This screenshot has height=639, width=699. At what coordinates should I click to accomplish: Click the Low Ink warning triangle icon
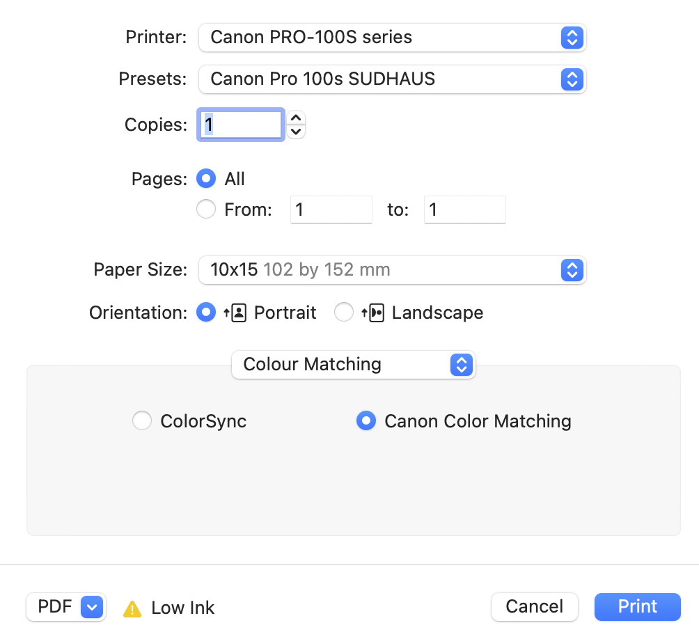coord(132,609)
